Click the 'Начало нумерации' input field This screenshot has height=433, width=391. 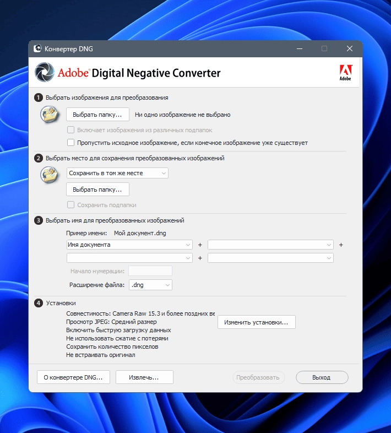(150, 271)
